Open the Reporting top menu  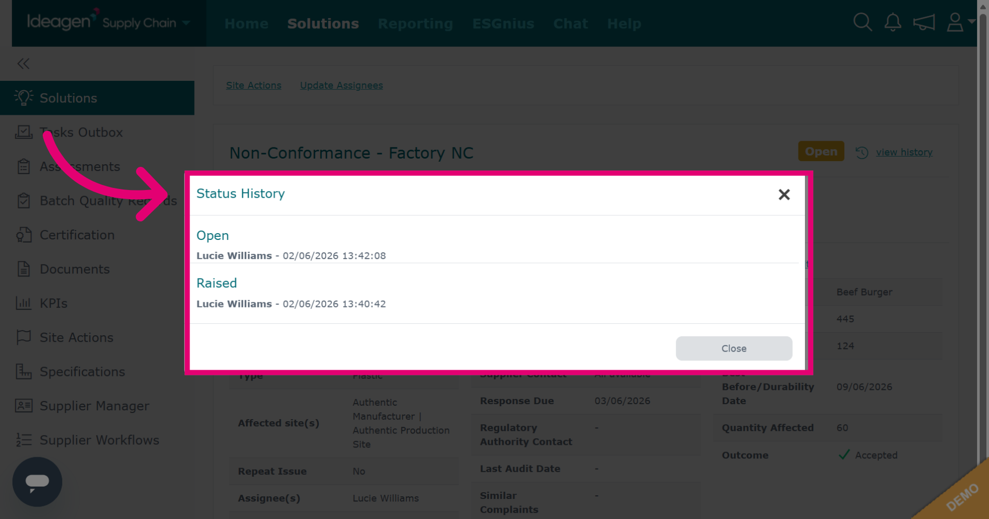click(x=415, y=24)
